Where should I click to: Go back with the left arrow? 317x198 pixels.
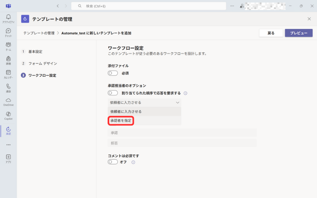(x=58, y=6)
